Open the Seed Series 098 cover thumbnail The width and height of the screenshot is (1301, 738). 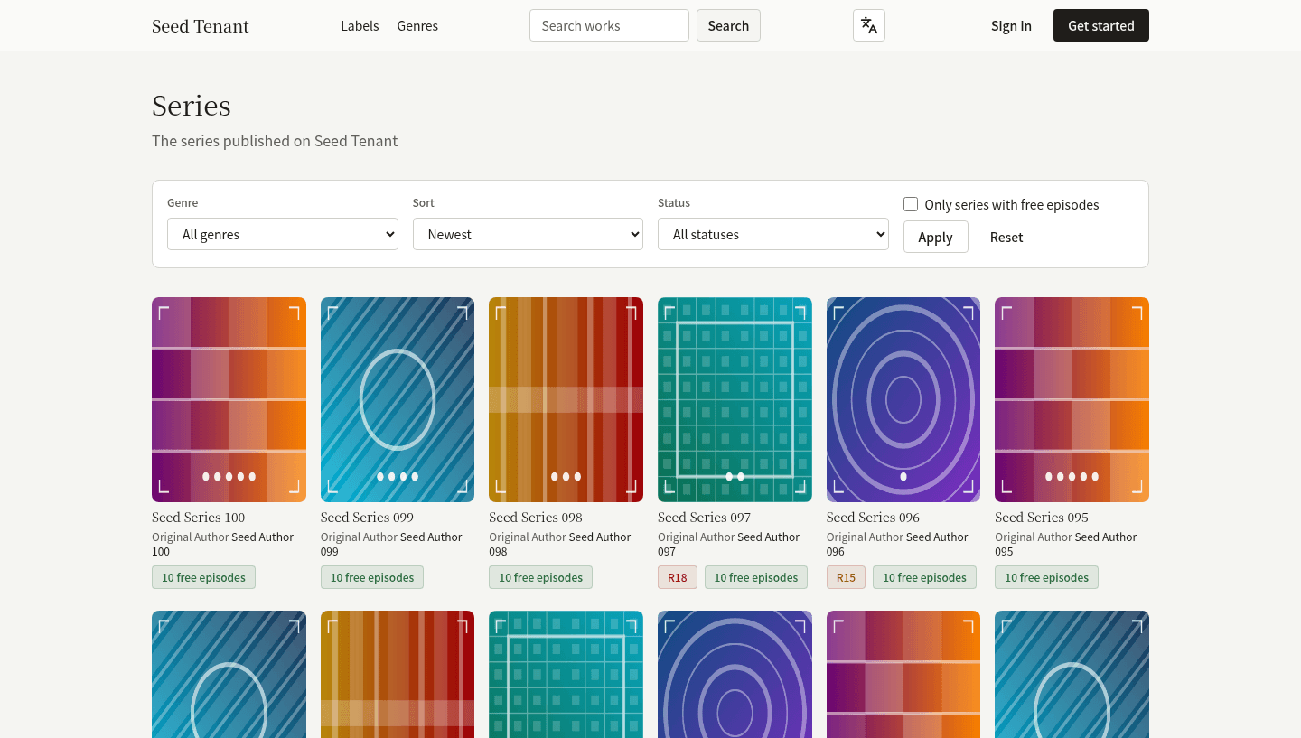566,399
